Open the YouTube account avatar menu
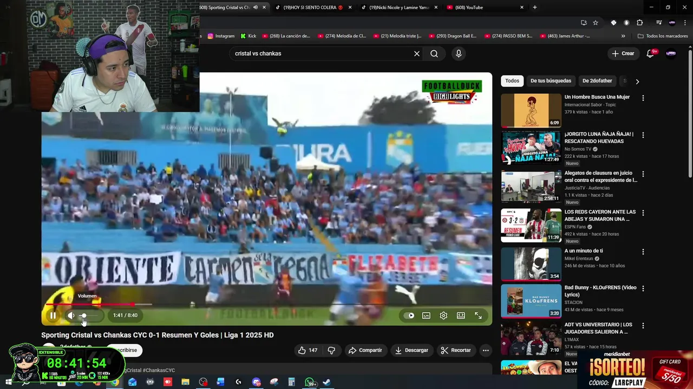 click(x=671, y=53)
